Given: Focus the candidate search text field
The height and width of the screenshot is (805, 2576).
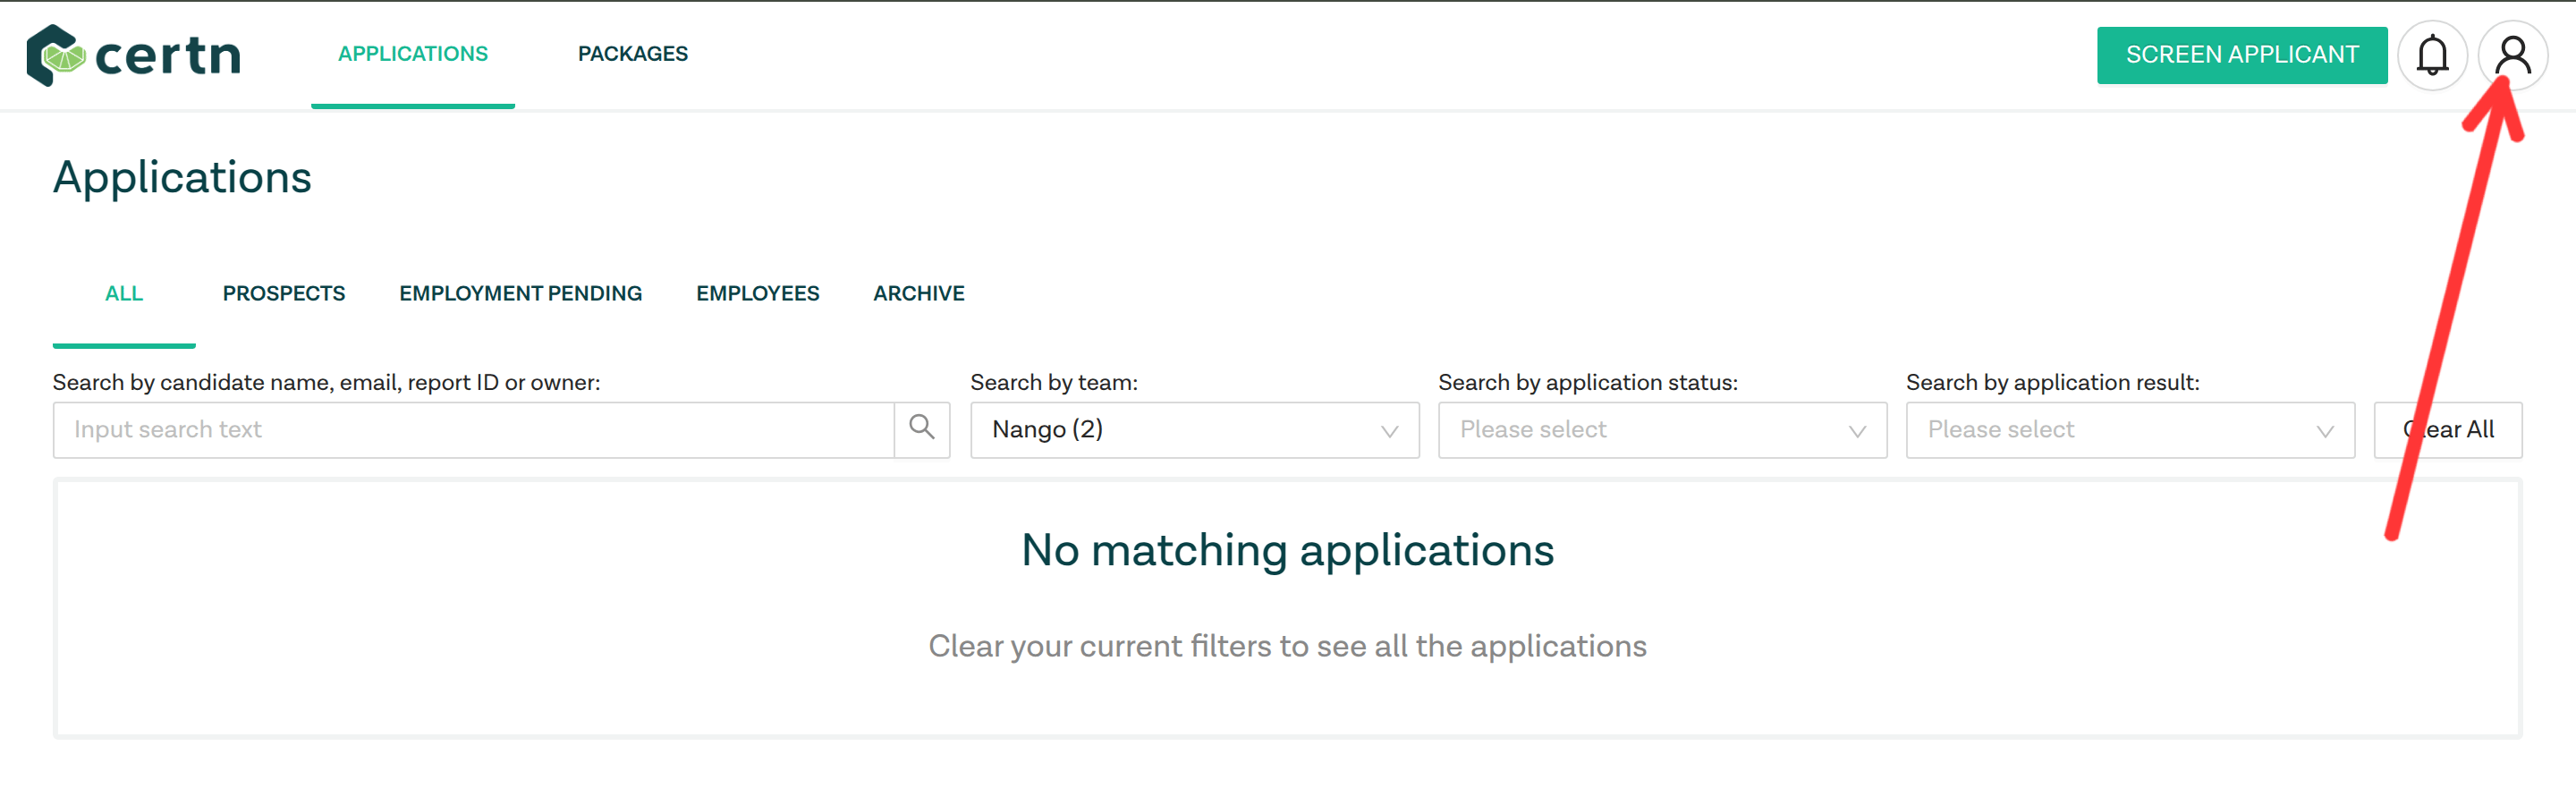Looking at the screenshot, I should pyautogui.click(x=473, y=430).
